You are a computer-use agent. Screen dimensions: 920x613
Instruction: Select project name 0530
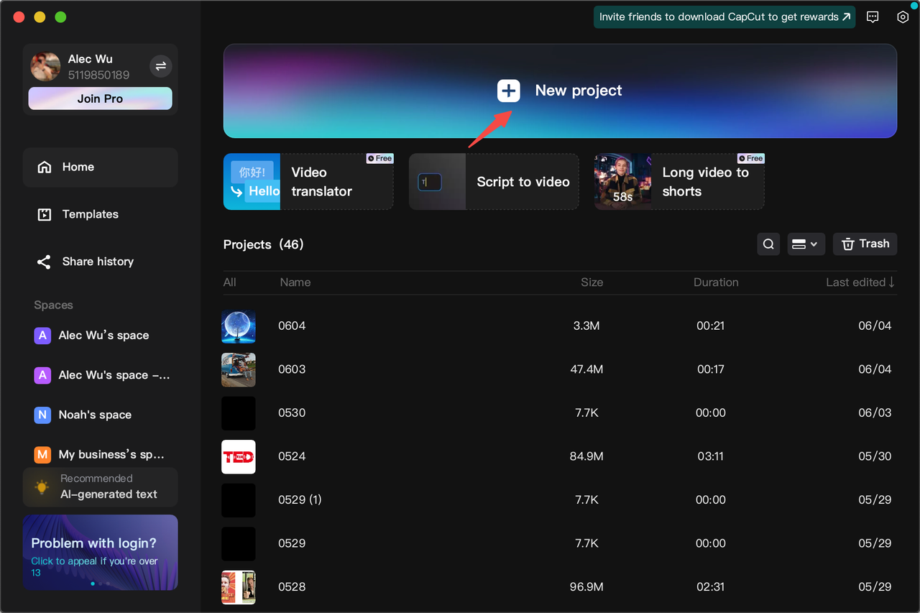click(292, 413)
